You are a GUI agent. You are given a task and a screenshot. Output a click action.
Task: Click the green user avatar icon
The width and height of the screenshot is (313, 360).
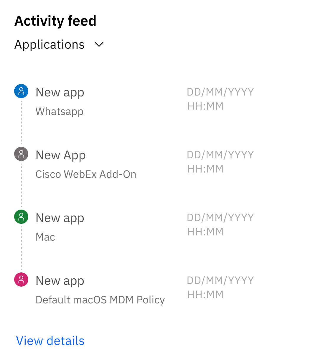[x=21, y=217]
